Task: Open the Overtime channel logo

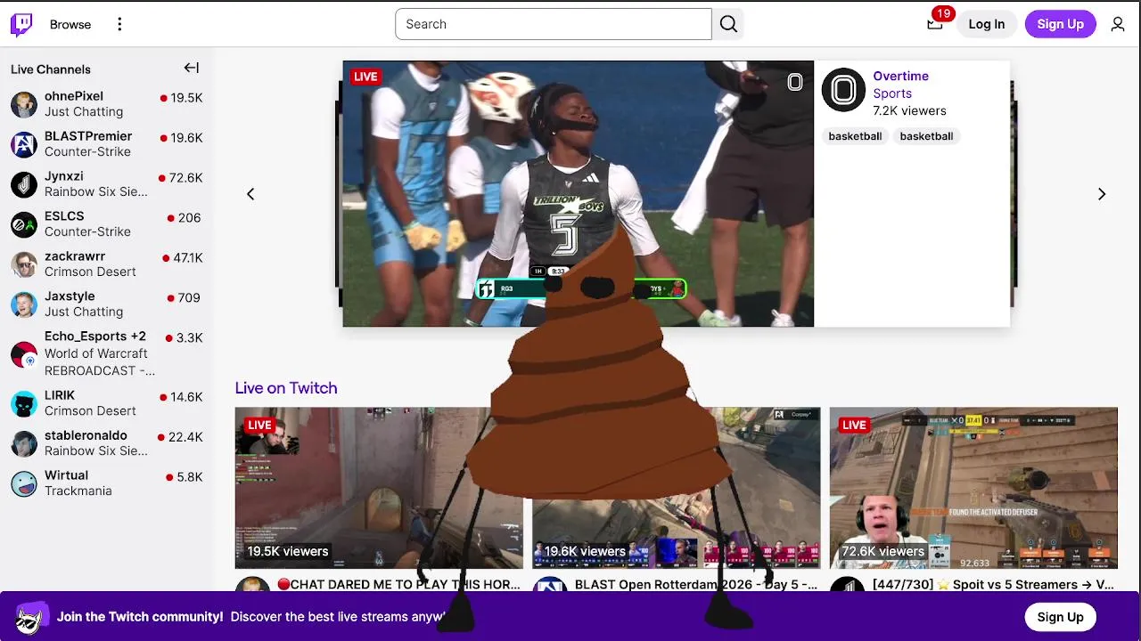Action: coord(843,90)
